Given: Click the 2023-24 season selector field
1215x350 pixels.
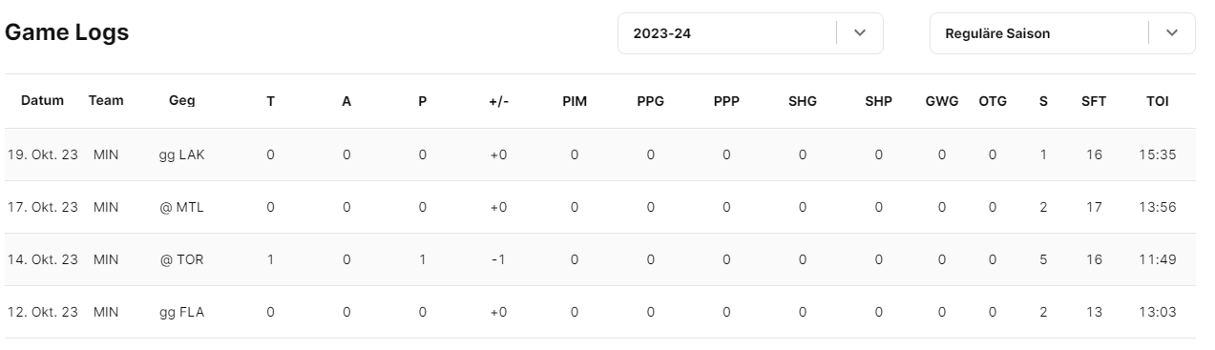Looking at the screenshot, I should (750, 33).
